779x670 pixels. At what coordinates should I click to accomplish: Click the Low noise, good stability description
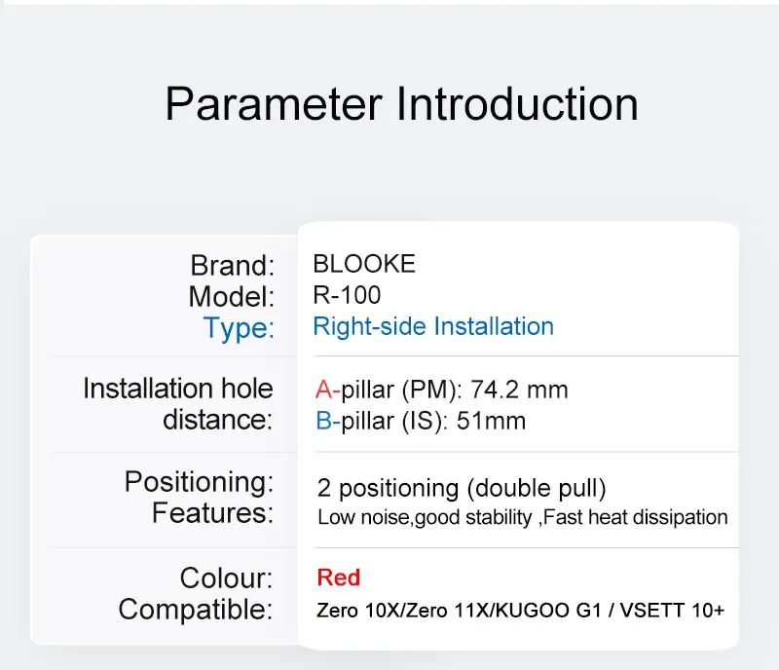pos(522,517)
